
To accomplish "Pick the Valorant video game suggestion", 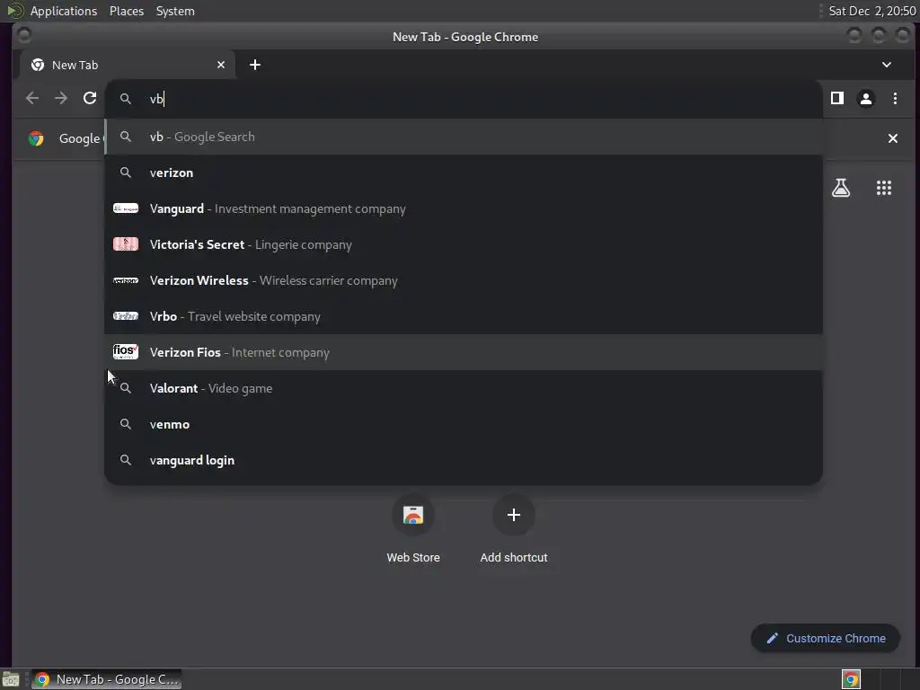I will click(x=464, y=388).
